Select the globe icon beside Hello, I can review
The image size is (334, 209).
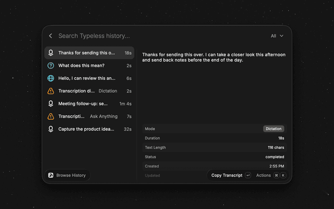point(51,78)
